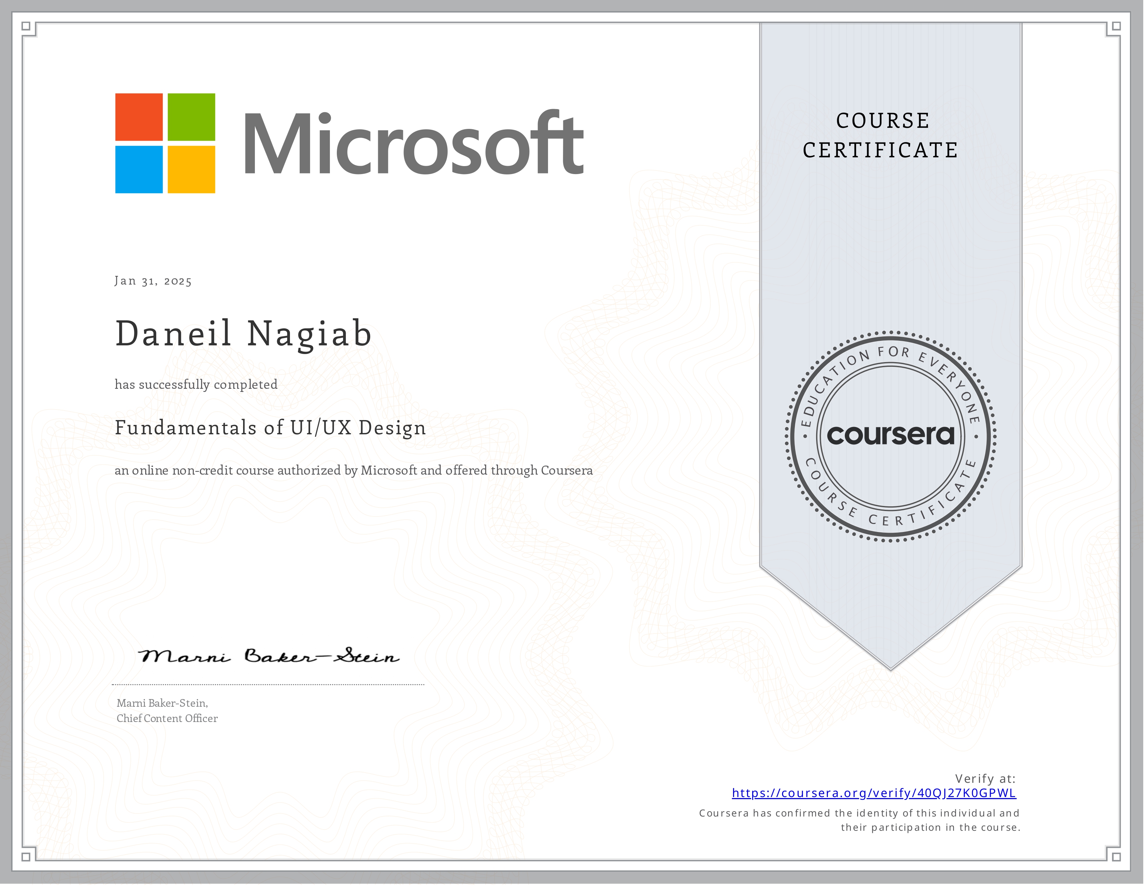Click the Microsoft four-square logo
Image resolution: width=1146 pixels, height=886 pixels.
pos(165,143)
